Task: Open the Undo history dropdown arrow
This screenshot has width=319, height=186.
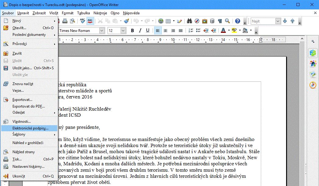Action: point(142,21)
